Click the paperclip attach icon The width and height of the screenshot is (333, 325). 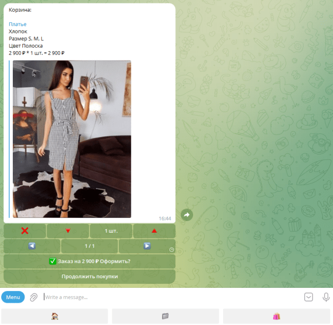tap(34, 297)
